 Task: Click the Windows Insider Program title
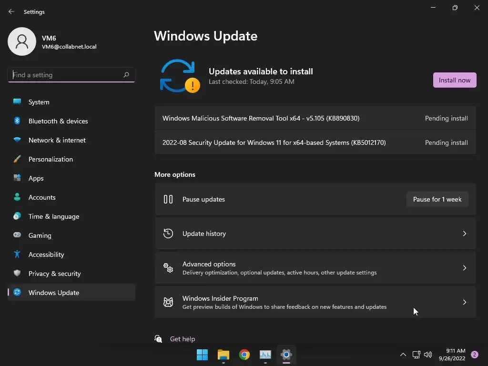(x=220, y=298)
